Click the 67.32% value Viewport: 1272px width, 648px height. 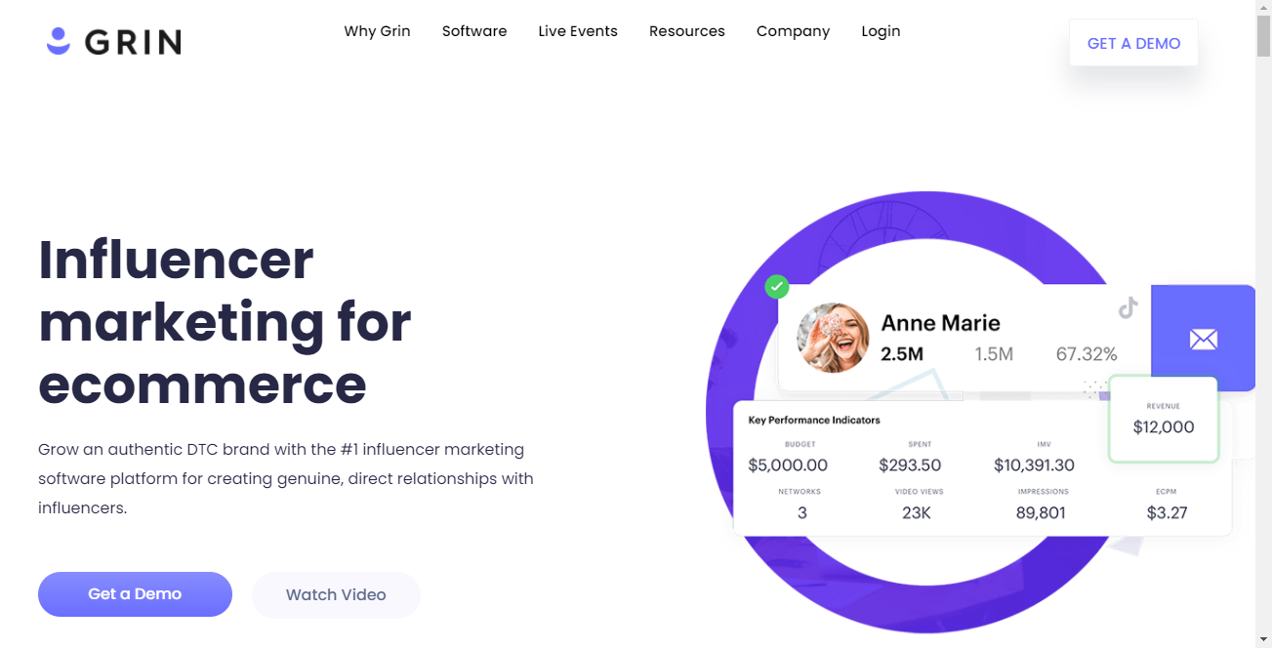pos(1087,354)
